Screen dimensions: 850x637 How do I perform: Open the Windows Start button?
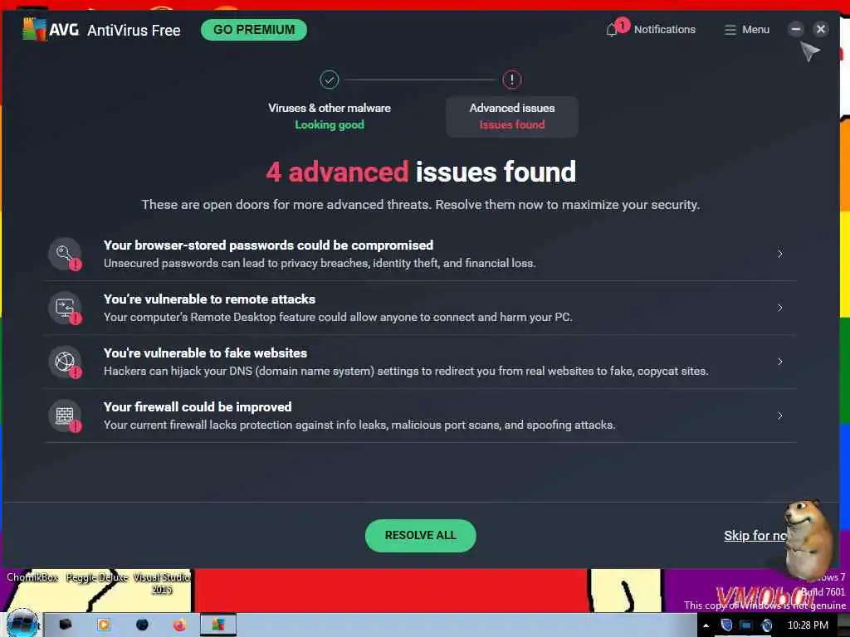point(22,625)
